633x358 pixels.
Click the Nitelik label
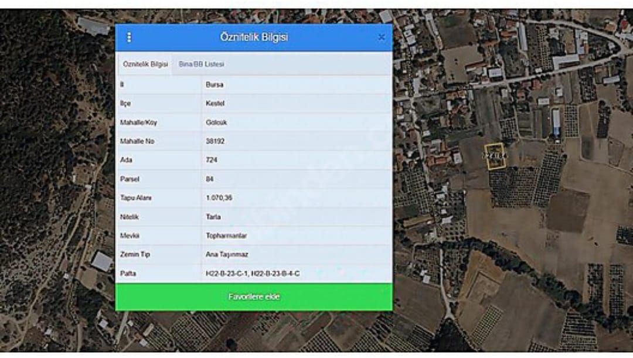point(129,217)
